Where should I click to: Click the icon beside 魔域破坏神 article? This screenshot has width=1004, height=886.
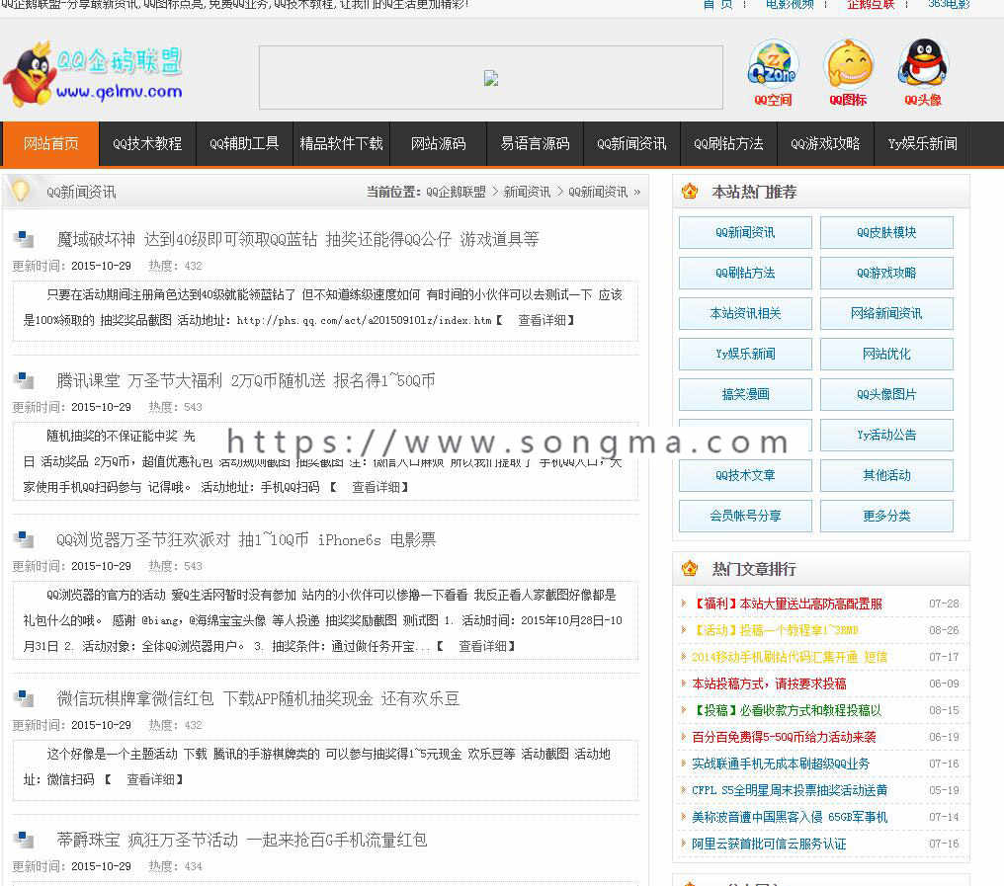coord(25,239)
